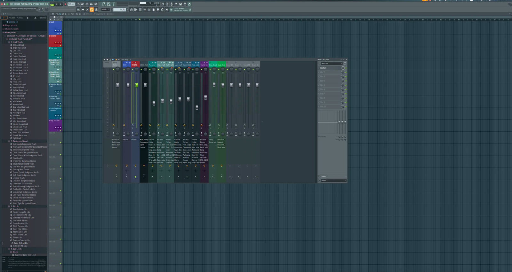The height and width of the screenshot is (272, 512).
Task: Open the PATTERNS menu
Action: tap(24, 4)
